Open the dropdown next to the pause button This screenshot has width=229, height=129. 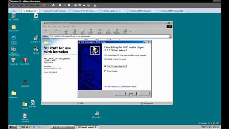(x=48, y=5)
